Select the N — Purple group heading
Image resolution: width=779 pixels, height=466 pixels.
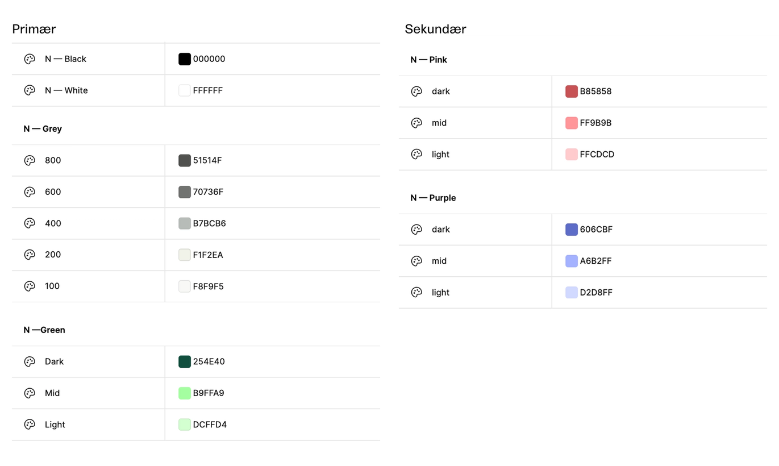coord(433,198)
